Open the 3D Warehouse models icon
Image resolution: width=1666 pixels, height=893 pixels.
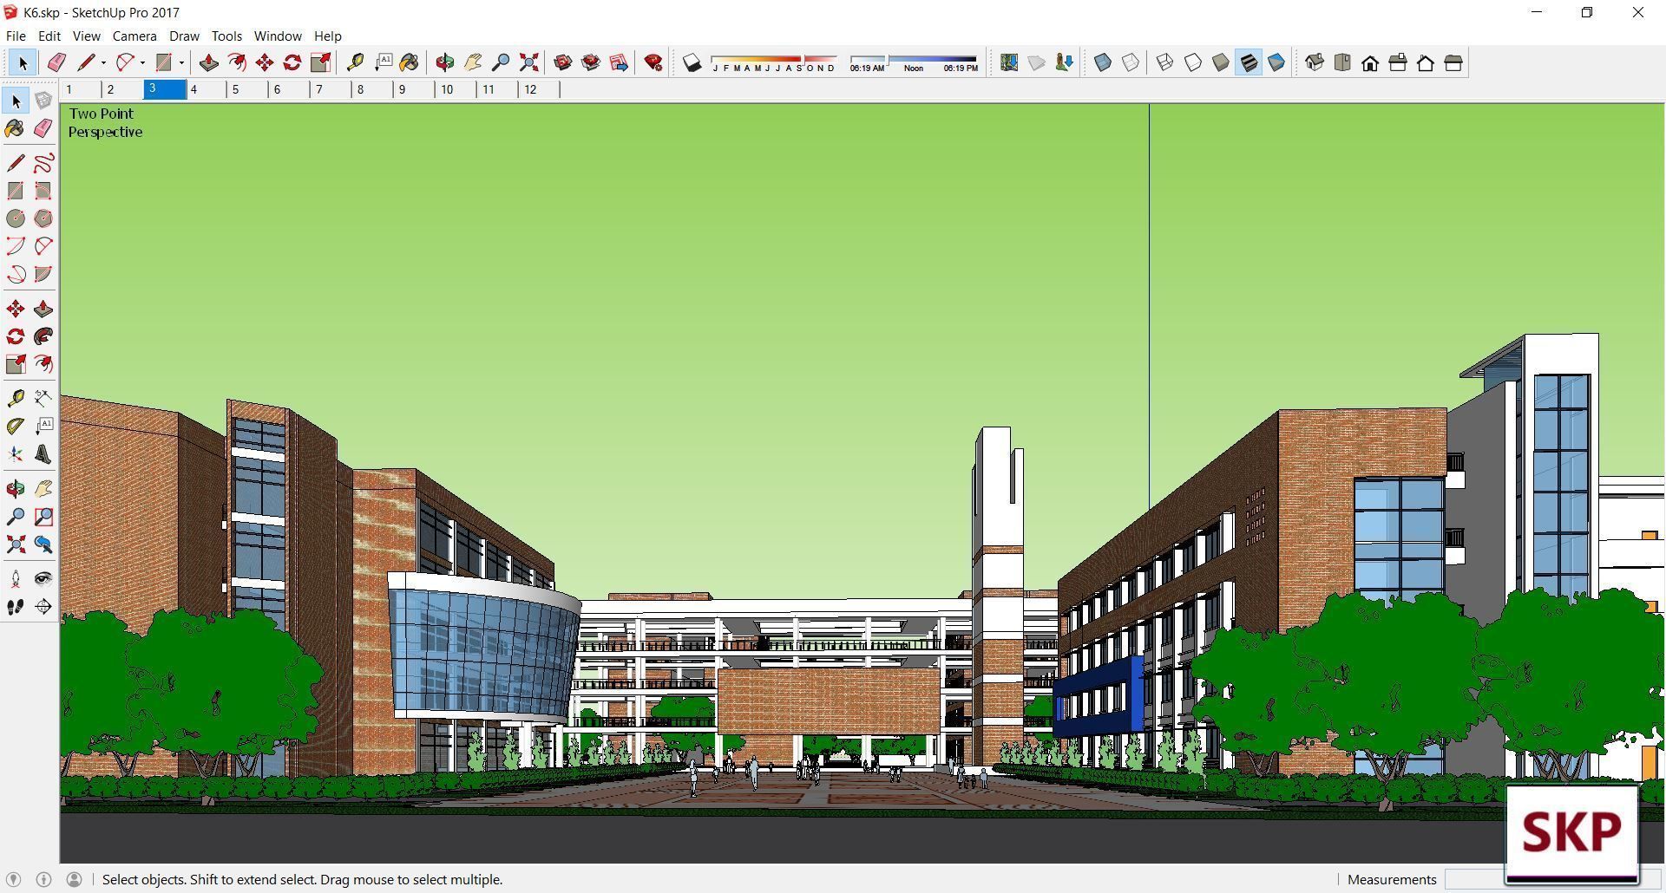click(x=561, y=62)
